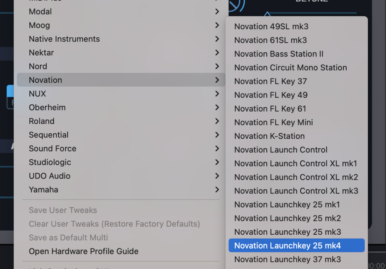Open the Sequential manufacturer submenu
The width and height of the screenshot is (386, 269).
(49, 135)
